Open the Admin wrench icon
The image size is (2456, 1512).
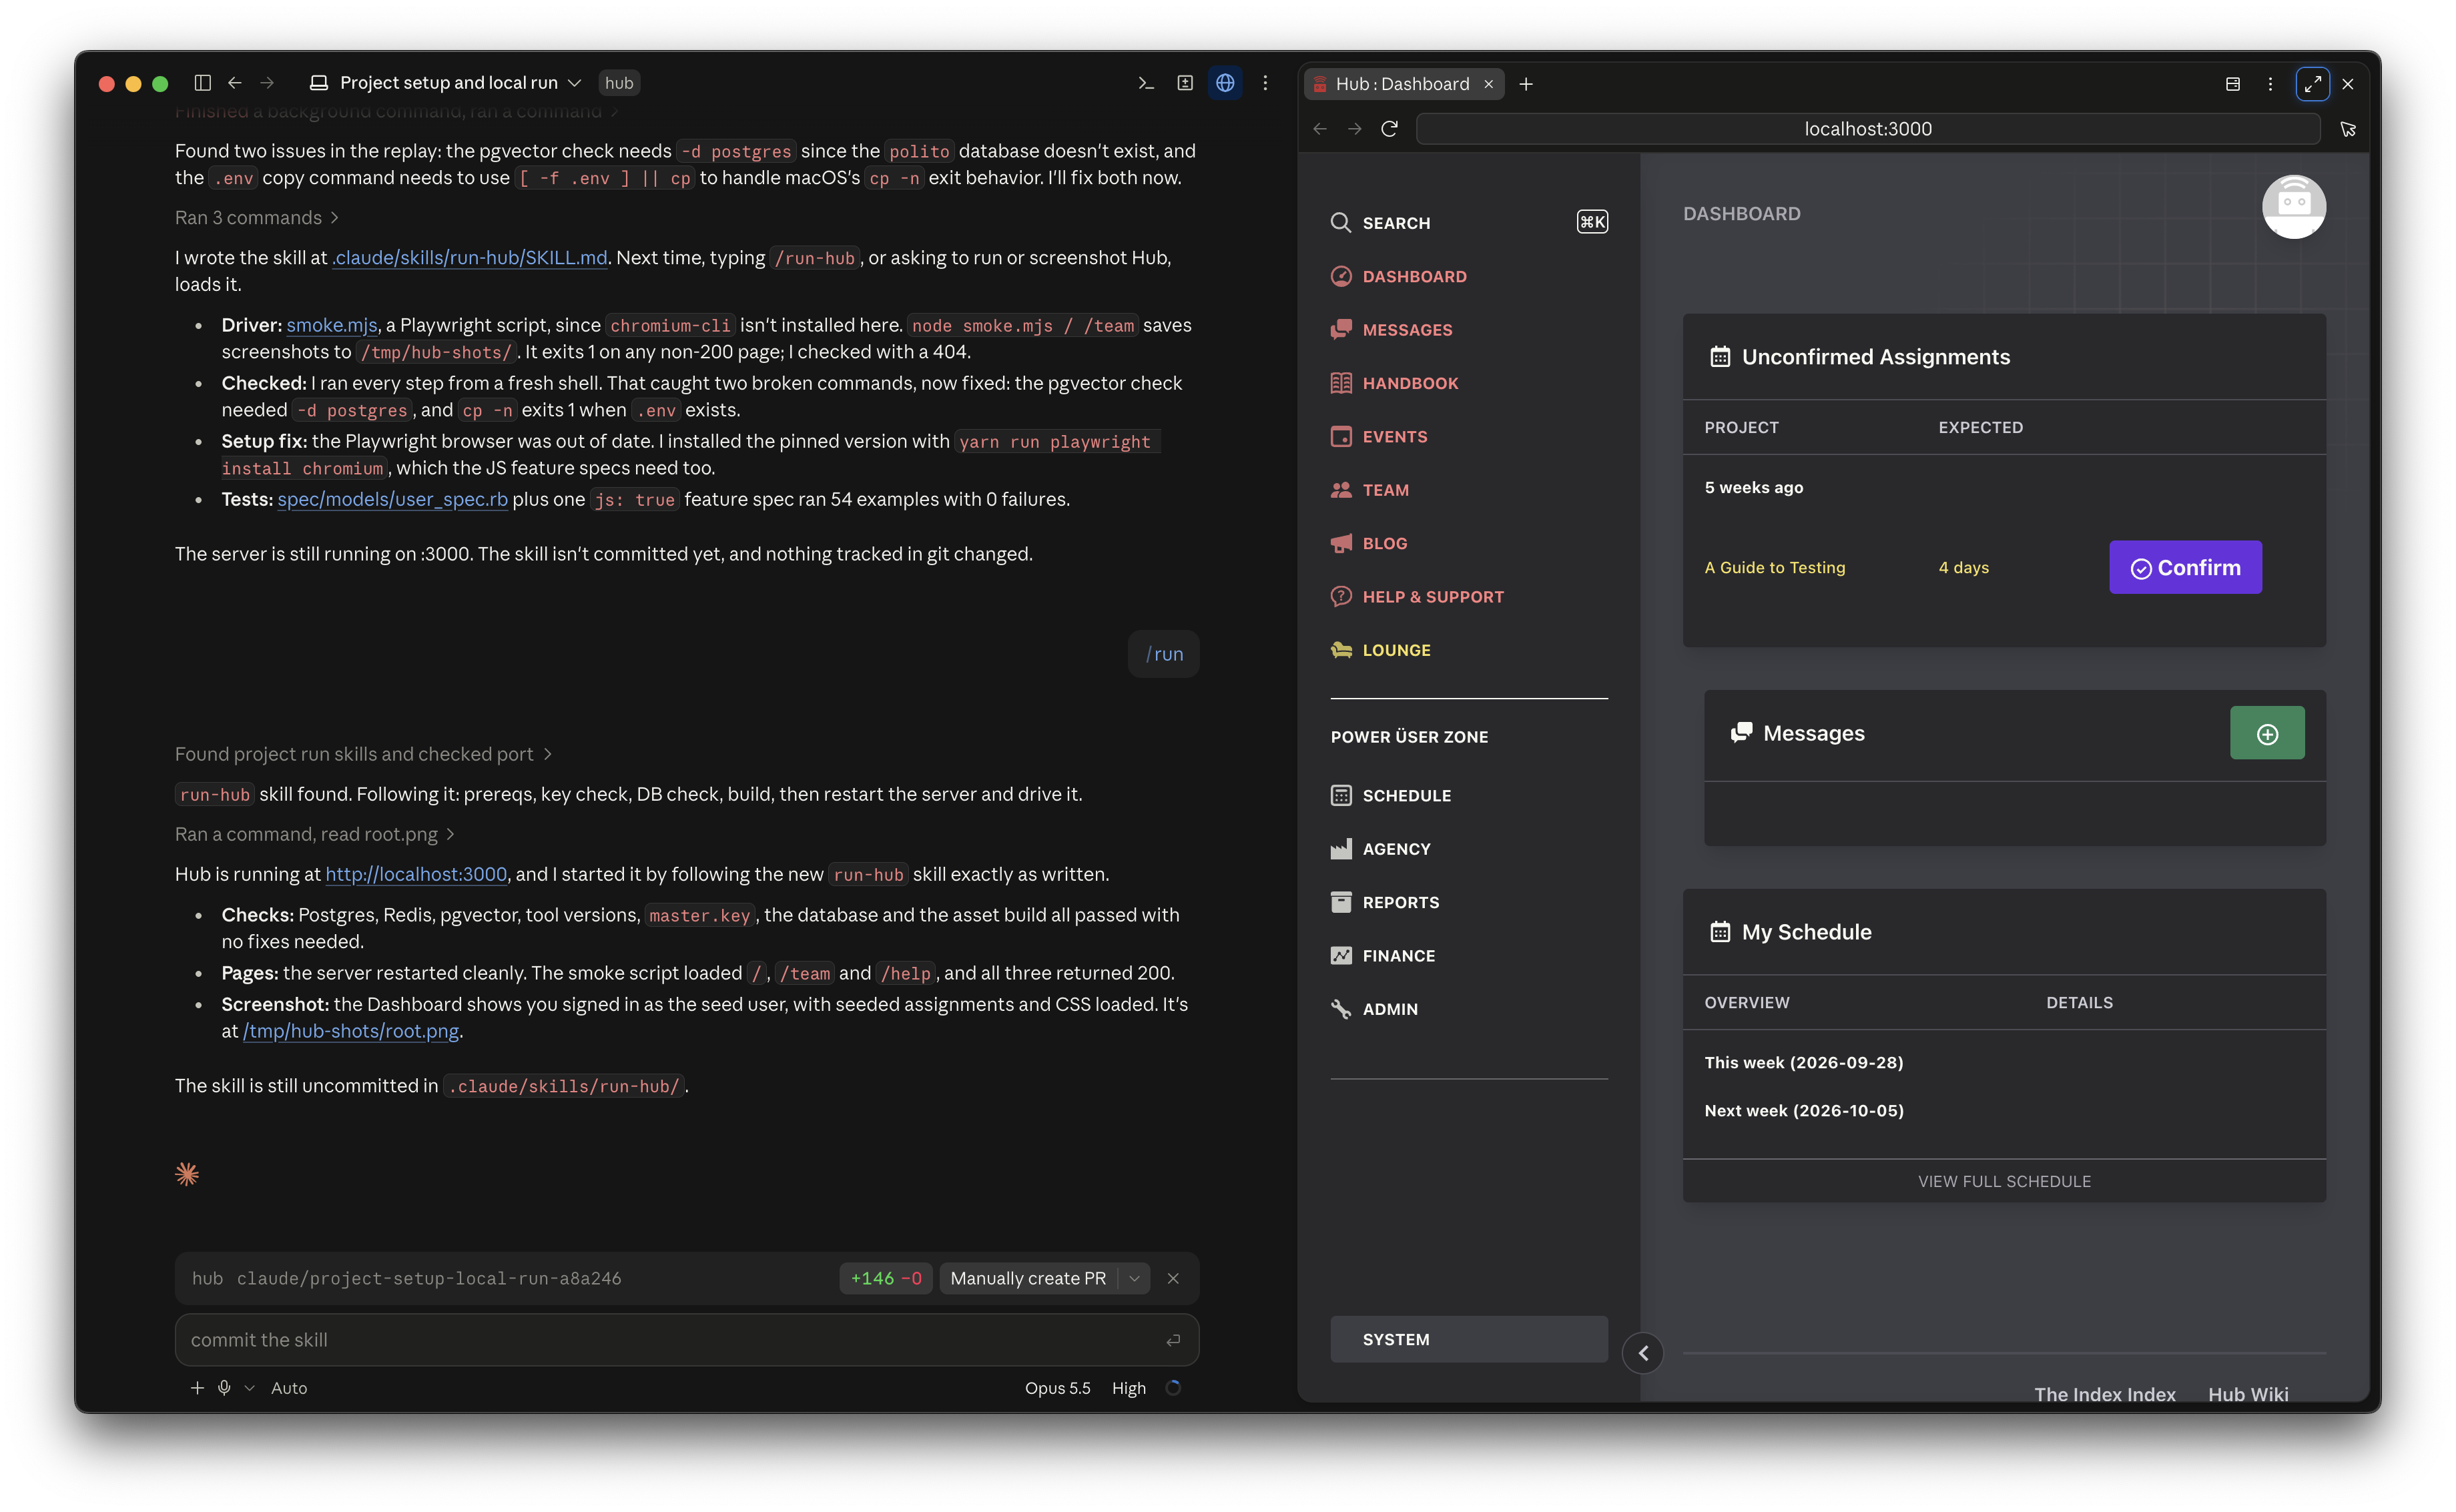1341,1009
